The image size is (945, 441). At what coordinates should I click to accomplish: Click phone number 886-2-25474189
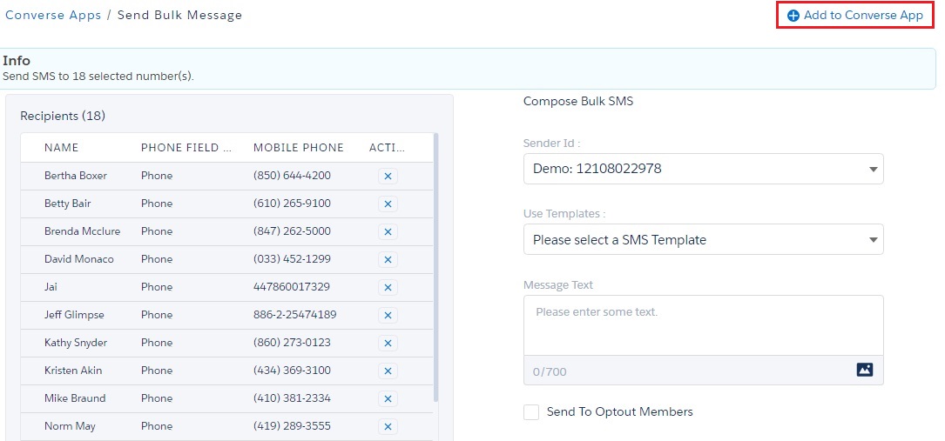tap(295, 315)
